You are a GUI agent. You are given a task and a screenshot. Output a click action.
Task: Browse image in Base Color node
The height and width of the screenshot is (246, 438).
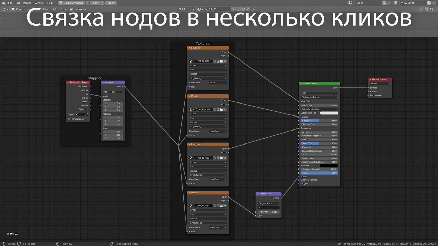point(192,61)
